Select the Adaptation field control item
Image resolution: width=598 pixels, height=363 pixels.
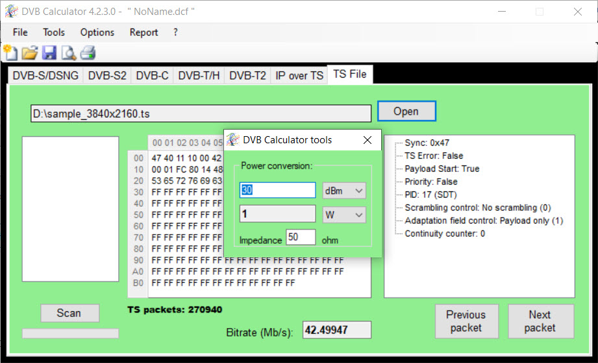pyautogui.click(x=484, y=220)
